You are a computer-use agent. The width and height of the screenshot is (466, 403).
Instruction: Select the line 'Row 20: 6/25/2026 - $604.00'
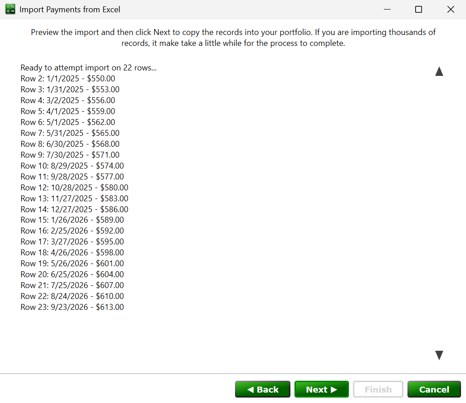tap(72, 274)
